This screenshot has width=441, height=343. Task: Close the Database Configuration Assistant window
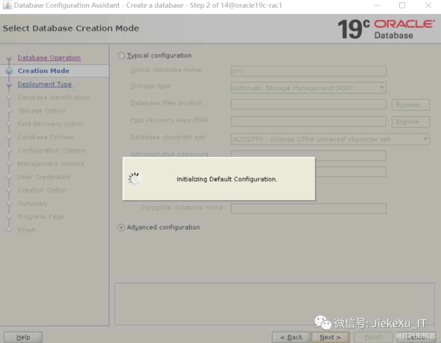coord(428,5)
